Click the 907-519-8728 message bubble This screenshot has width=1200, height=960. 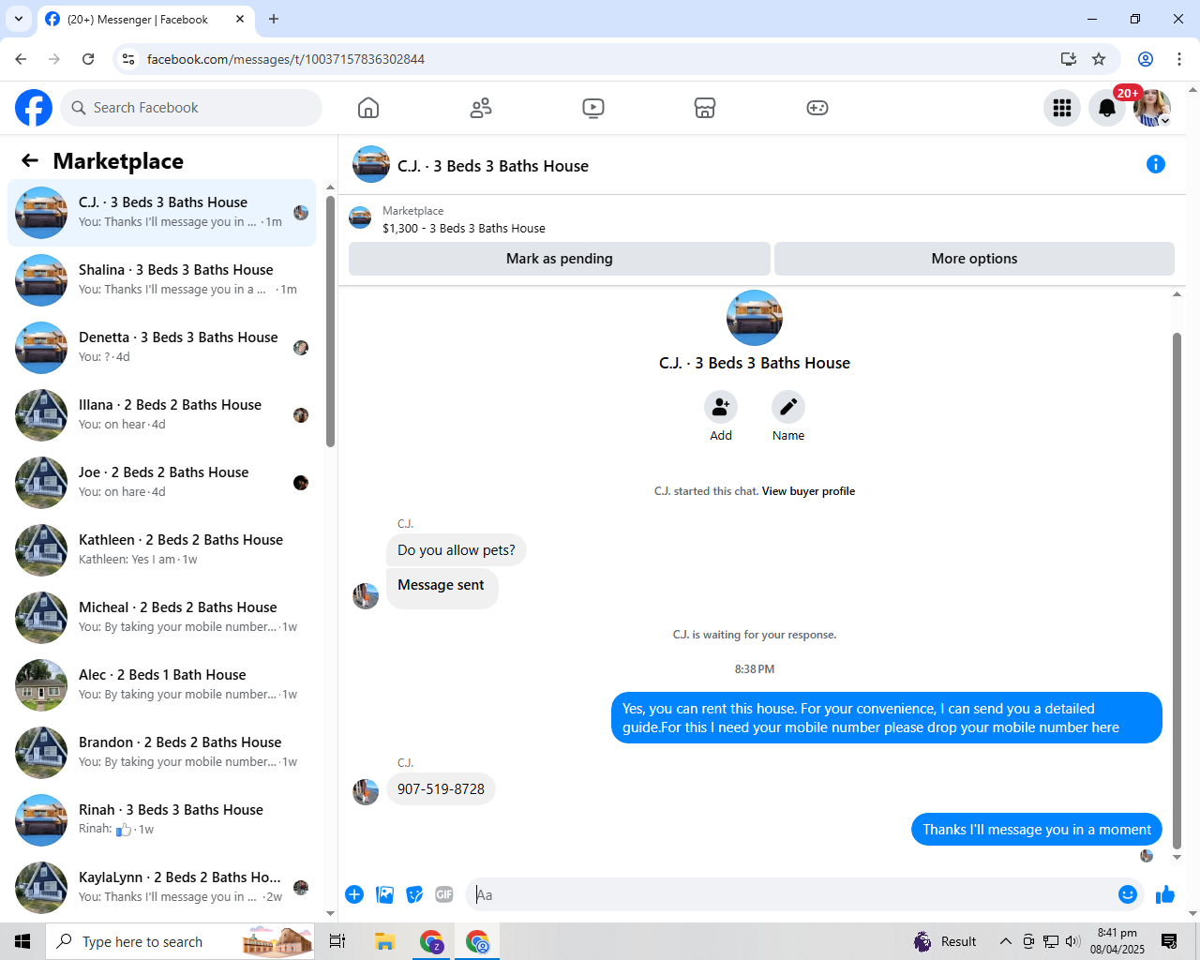pos(441,789)
